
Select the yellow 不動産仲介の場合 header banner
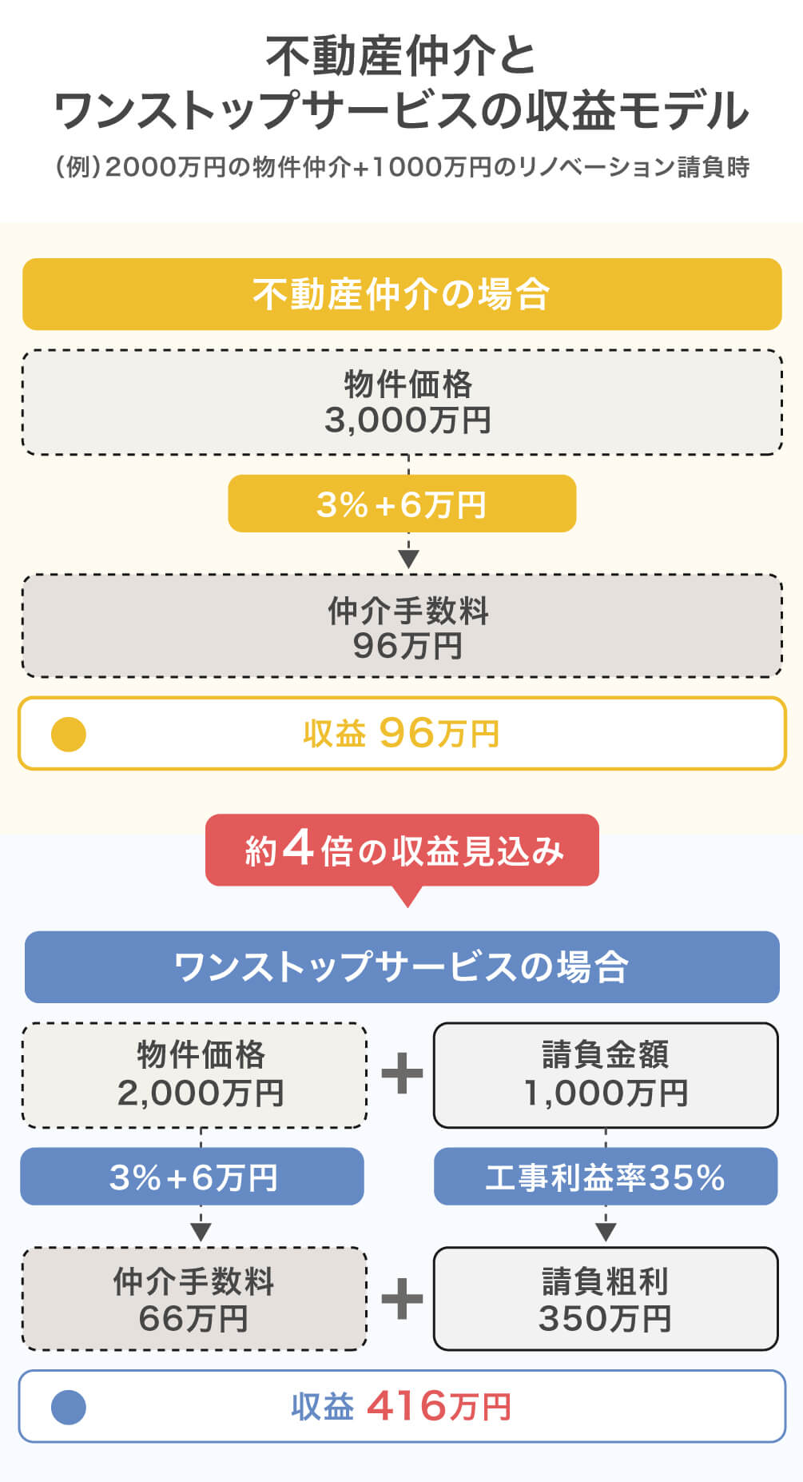(x=402, y=294)
